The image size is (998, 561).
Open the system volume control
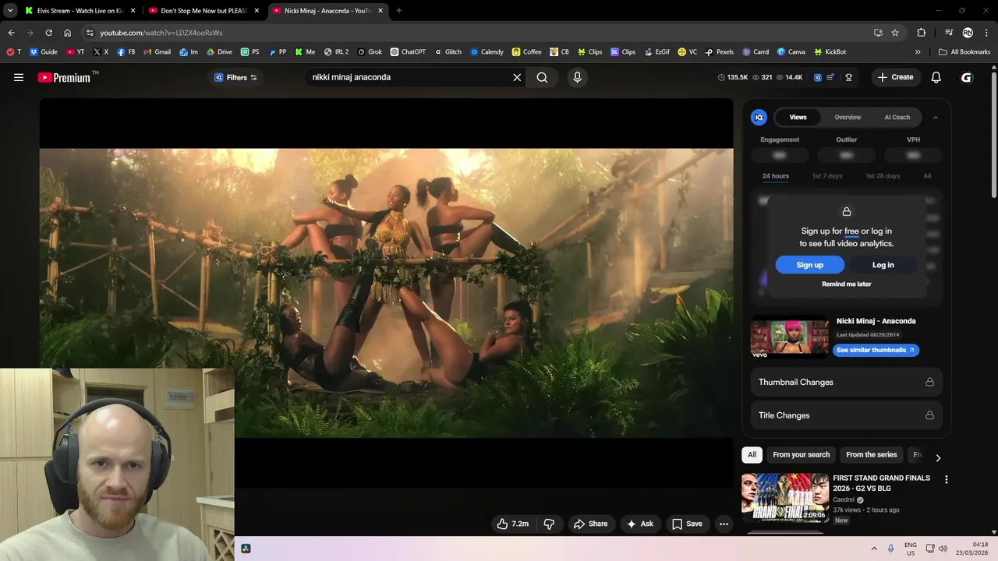tap(943, 549)
